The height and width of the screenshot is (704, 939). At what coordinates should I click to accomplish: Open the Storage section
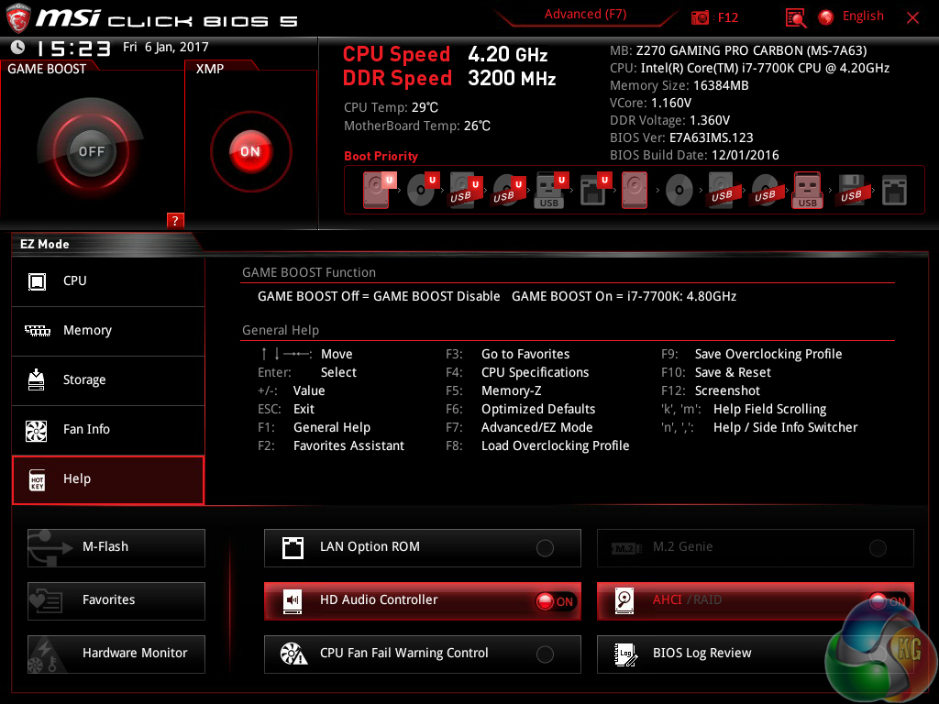click(108, 380)
